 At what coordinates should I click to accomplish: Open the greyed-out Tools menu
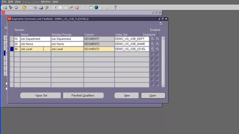click(36, 1)
